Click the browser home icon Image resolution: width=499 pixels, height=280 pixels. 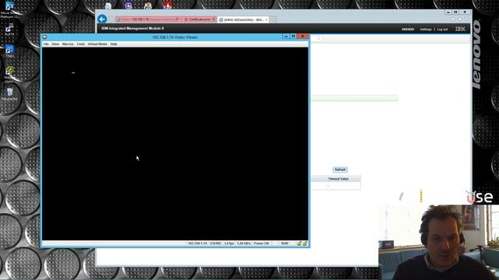click(x=454, y=19)
